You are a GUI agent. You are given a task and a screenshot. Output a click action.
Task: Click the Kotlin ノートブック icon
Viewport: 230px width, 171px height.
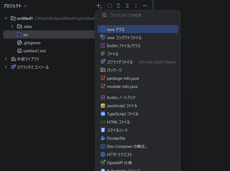(103, 97)
